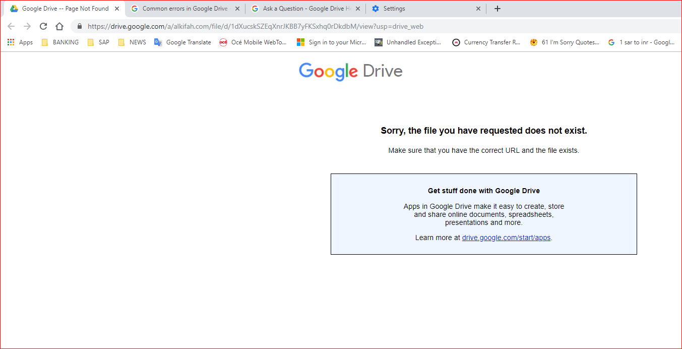Close the Common errors in Google Drive tab
Image resolution: width=682 pixels, height=349 pixels.
click(237, 9)
